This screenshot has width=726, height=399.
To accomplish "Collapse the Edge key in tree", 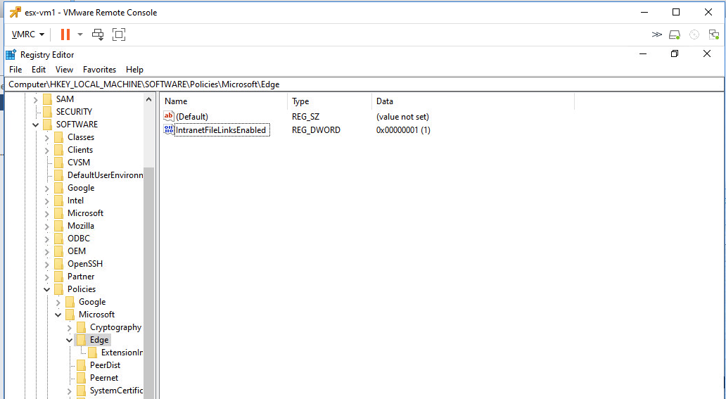I will click(x=70, y=340).
